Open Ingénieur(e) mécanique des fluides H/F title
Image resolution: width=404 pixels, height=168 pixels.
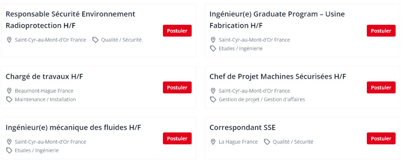[x=74, y=128]
